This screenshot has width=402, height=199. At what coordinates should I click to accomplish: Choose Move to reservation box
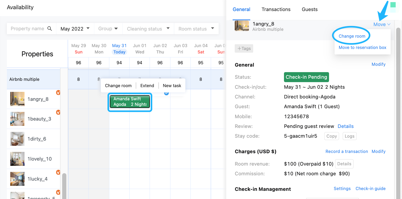click(362, 47)
